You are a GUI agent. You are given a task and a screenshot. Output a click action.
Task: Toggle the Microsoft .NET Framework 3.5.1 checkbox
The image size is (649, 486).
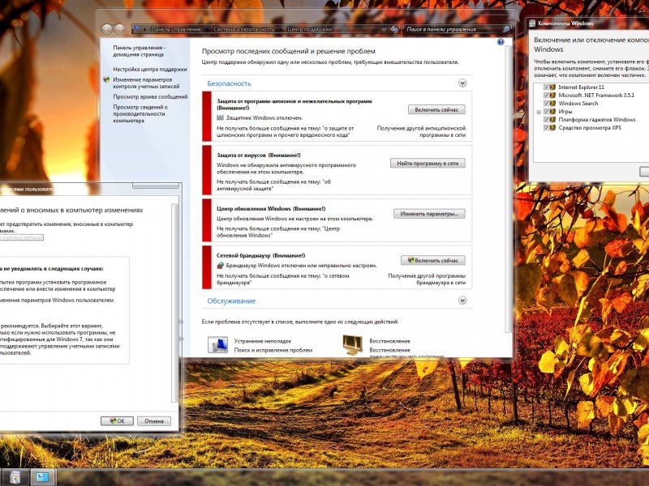(x=546, y=96)
